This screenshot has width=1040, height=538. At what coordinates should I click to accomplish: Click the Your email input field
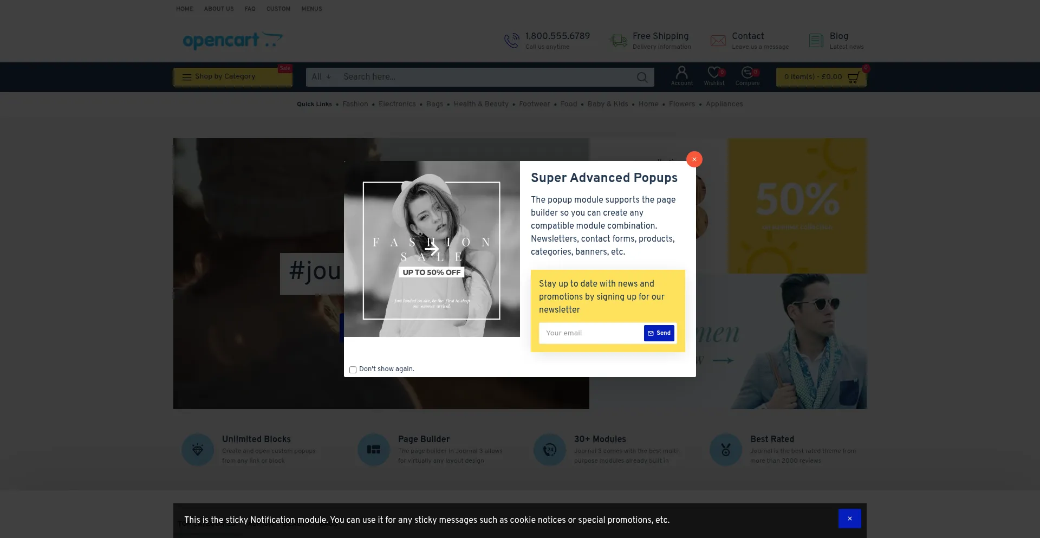tap(591, 333)
